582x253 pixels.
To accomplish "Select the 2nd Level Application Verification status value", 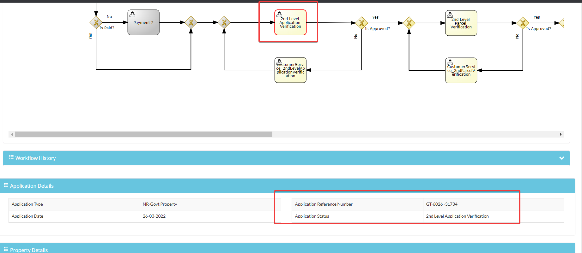I will coord(457,216).
